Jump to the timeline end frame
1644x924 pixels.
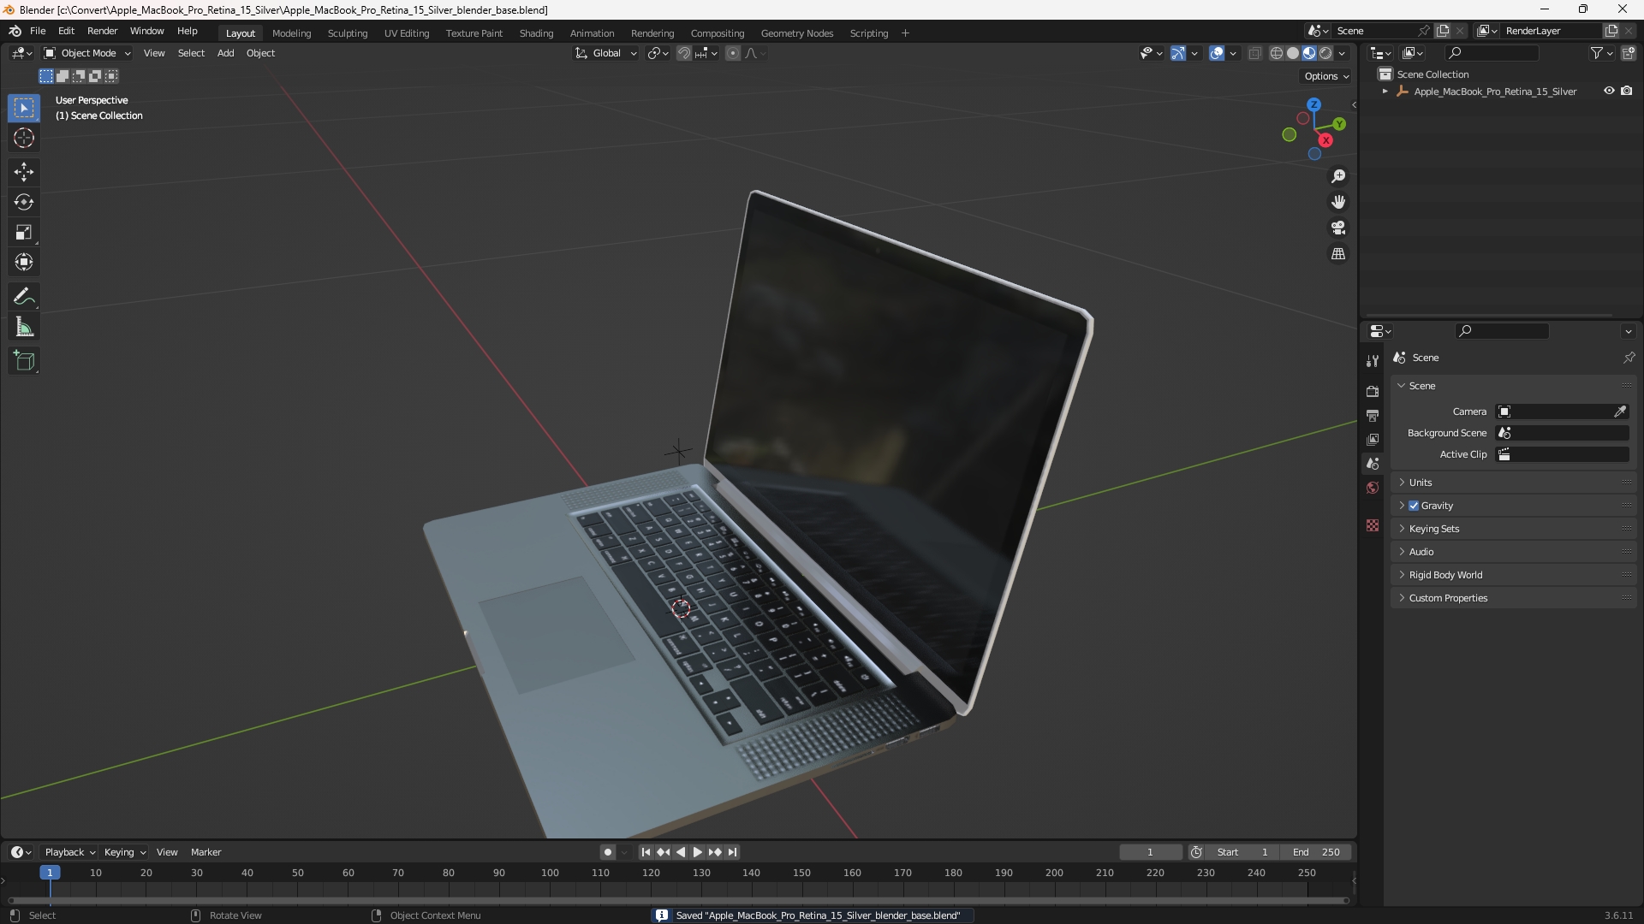732,852
